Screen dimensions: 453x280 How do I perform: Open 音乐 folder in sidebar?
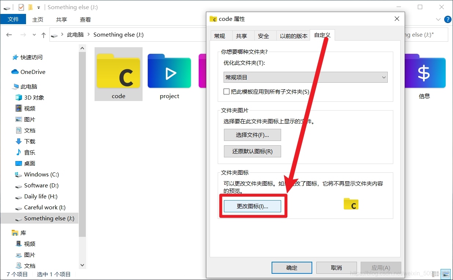[25, 153]
